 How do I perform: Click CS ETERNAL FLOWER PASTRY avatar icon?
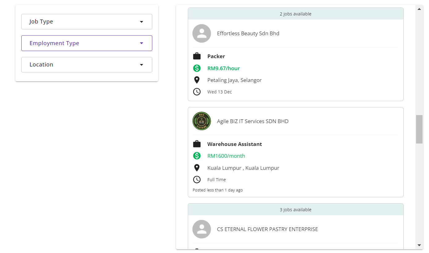pos(202,229)
